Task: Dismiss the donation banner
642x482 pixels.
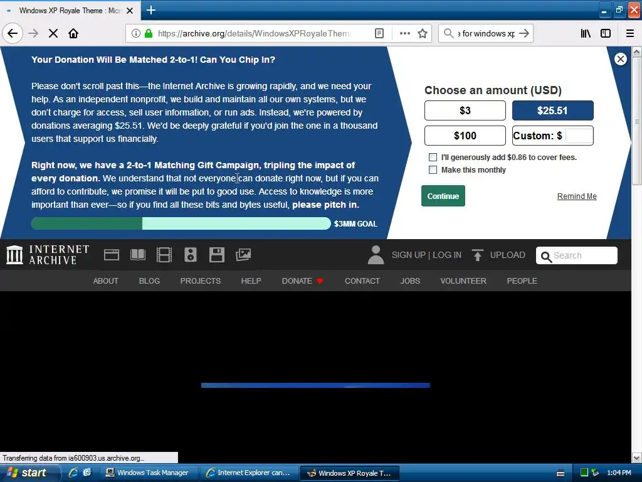Action: [x=621, y=59]
